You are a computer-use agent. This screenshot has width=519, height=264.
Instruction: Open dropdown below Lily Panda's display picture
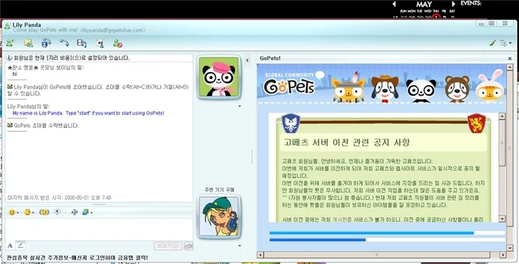point(240,107)
